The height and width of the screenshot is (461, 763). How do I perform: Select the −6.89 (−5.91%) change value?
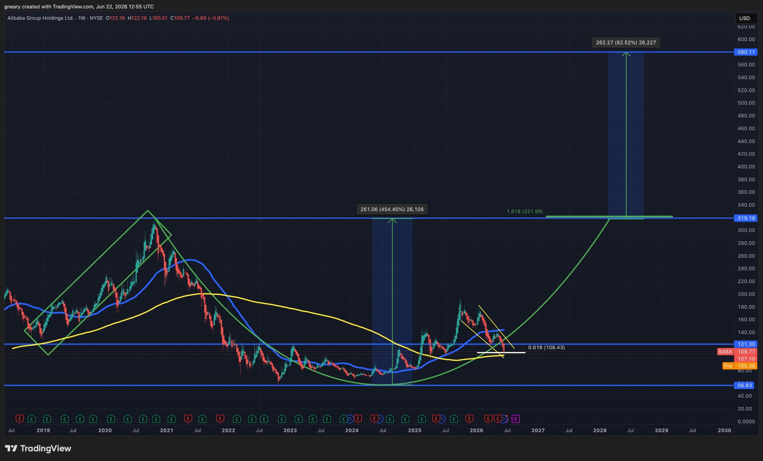pos(210,18)
